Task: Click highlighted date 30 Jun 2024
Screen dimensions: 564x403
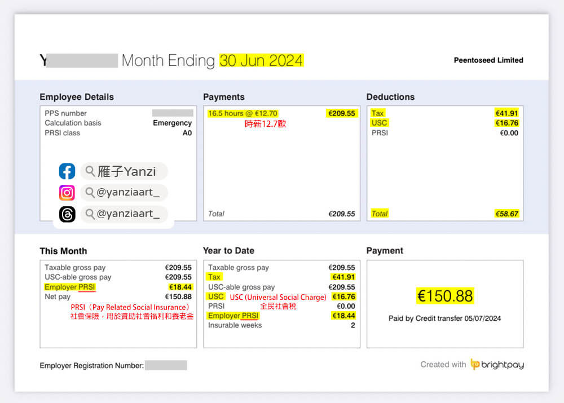Action: point(261,60)
